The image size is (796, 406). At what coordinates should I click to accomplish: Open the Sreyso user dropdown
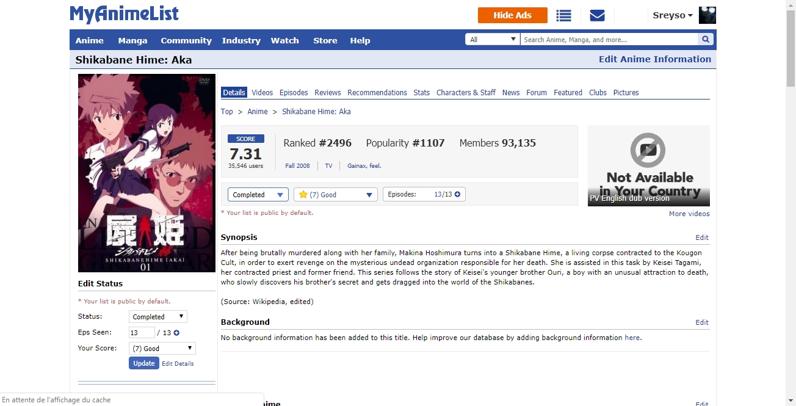tap(673, 15)
